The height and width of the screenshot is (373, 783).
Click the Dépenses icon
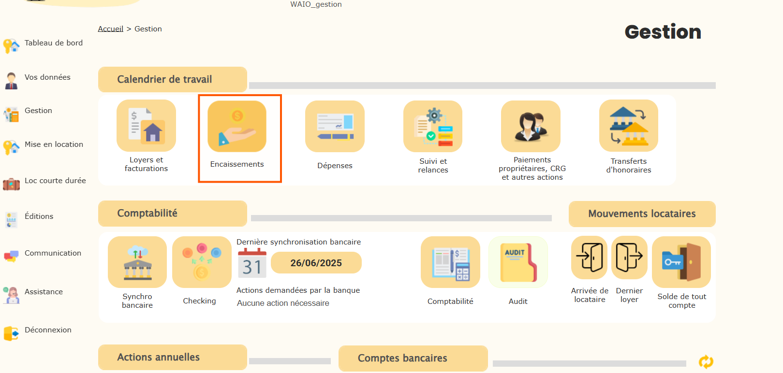click(335, 127)
